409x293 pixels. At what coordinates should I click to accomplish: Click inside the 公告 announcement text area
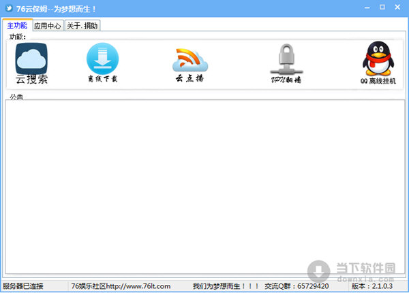pyautogui.click(x=204, y=186)
